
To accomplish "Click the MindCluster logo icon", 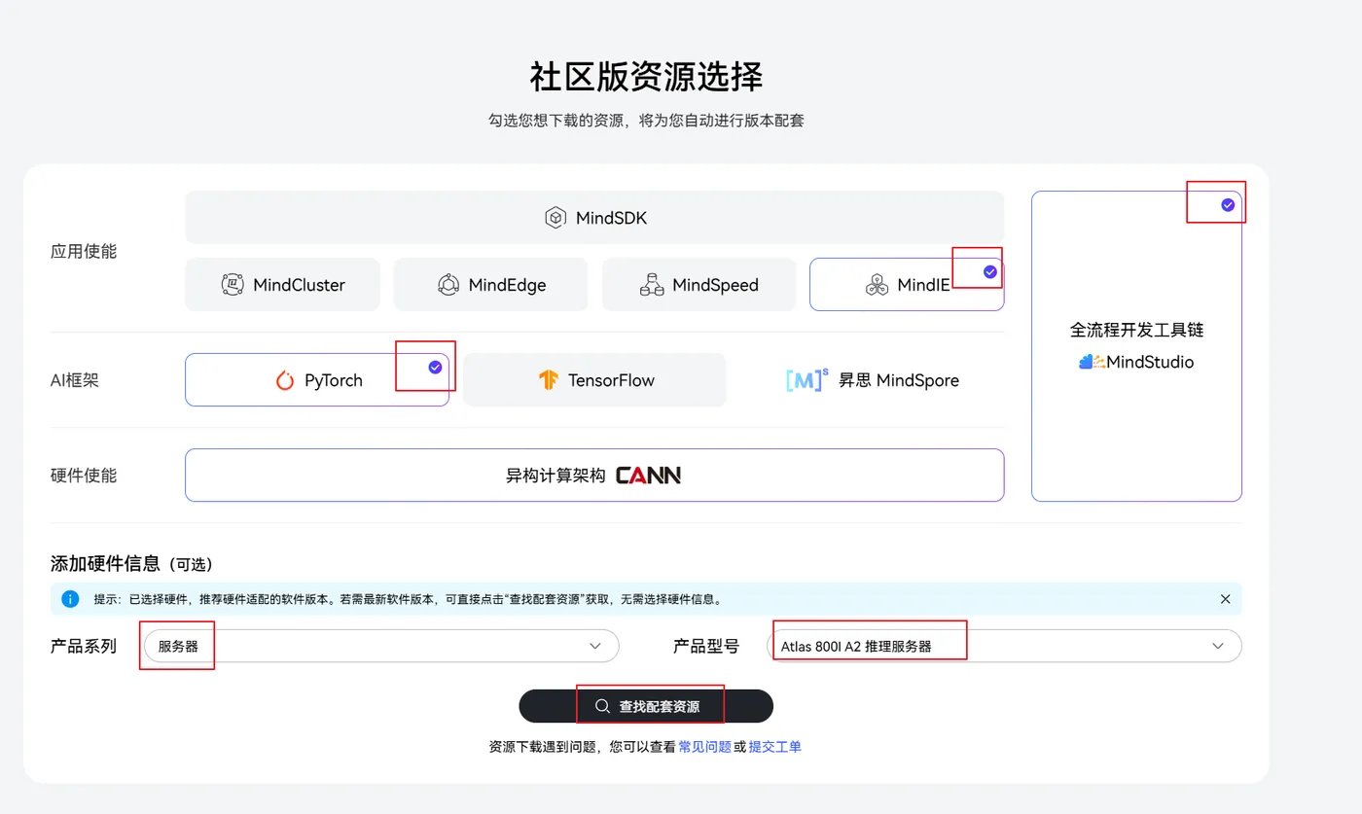I will click(x=233, y=285).
